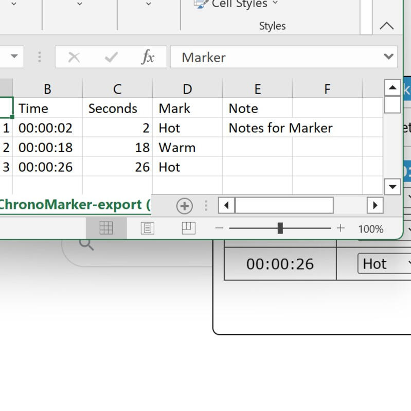This screenshot has width=411, height=411.
Task: Click the Enter checkmark in formula bar
Action: pyautogui.click(x=111, y=58)
